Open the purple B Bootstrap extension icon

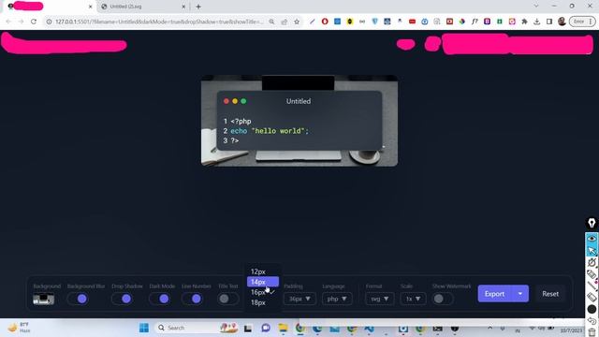(487, 22)
